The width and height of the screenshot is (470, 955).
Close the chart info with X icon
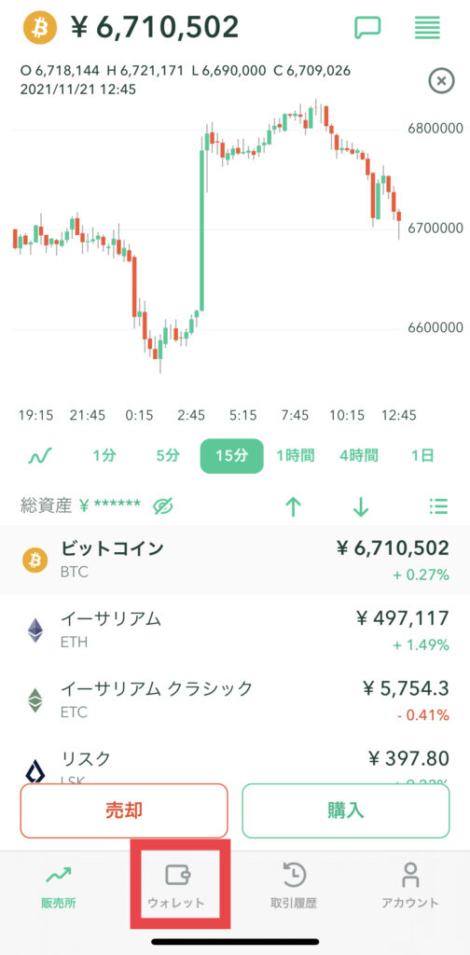pos(442,80)
